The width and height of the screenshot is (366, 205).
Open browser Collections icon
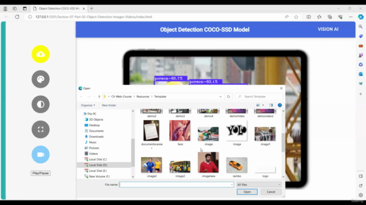(329, 17)
